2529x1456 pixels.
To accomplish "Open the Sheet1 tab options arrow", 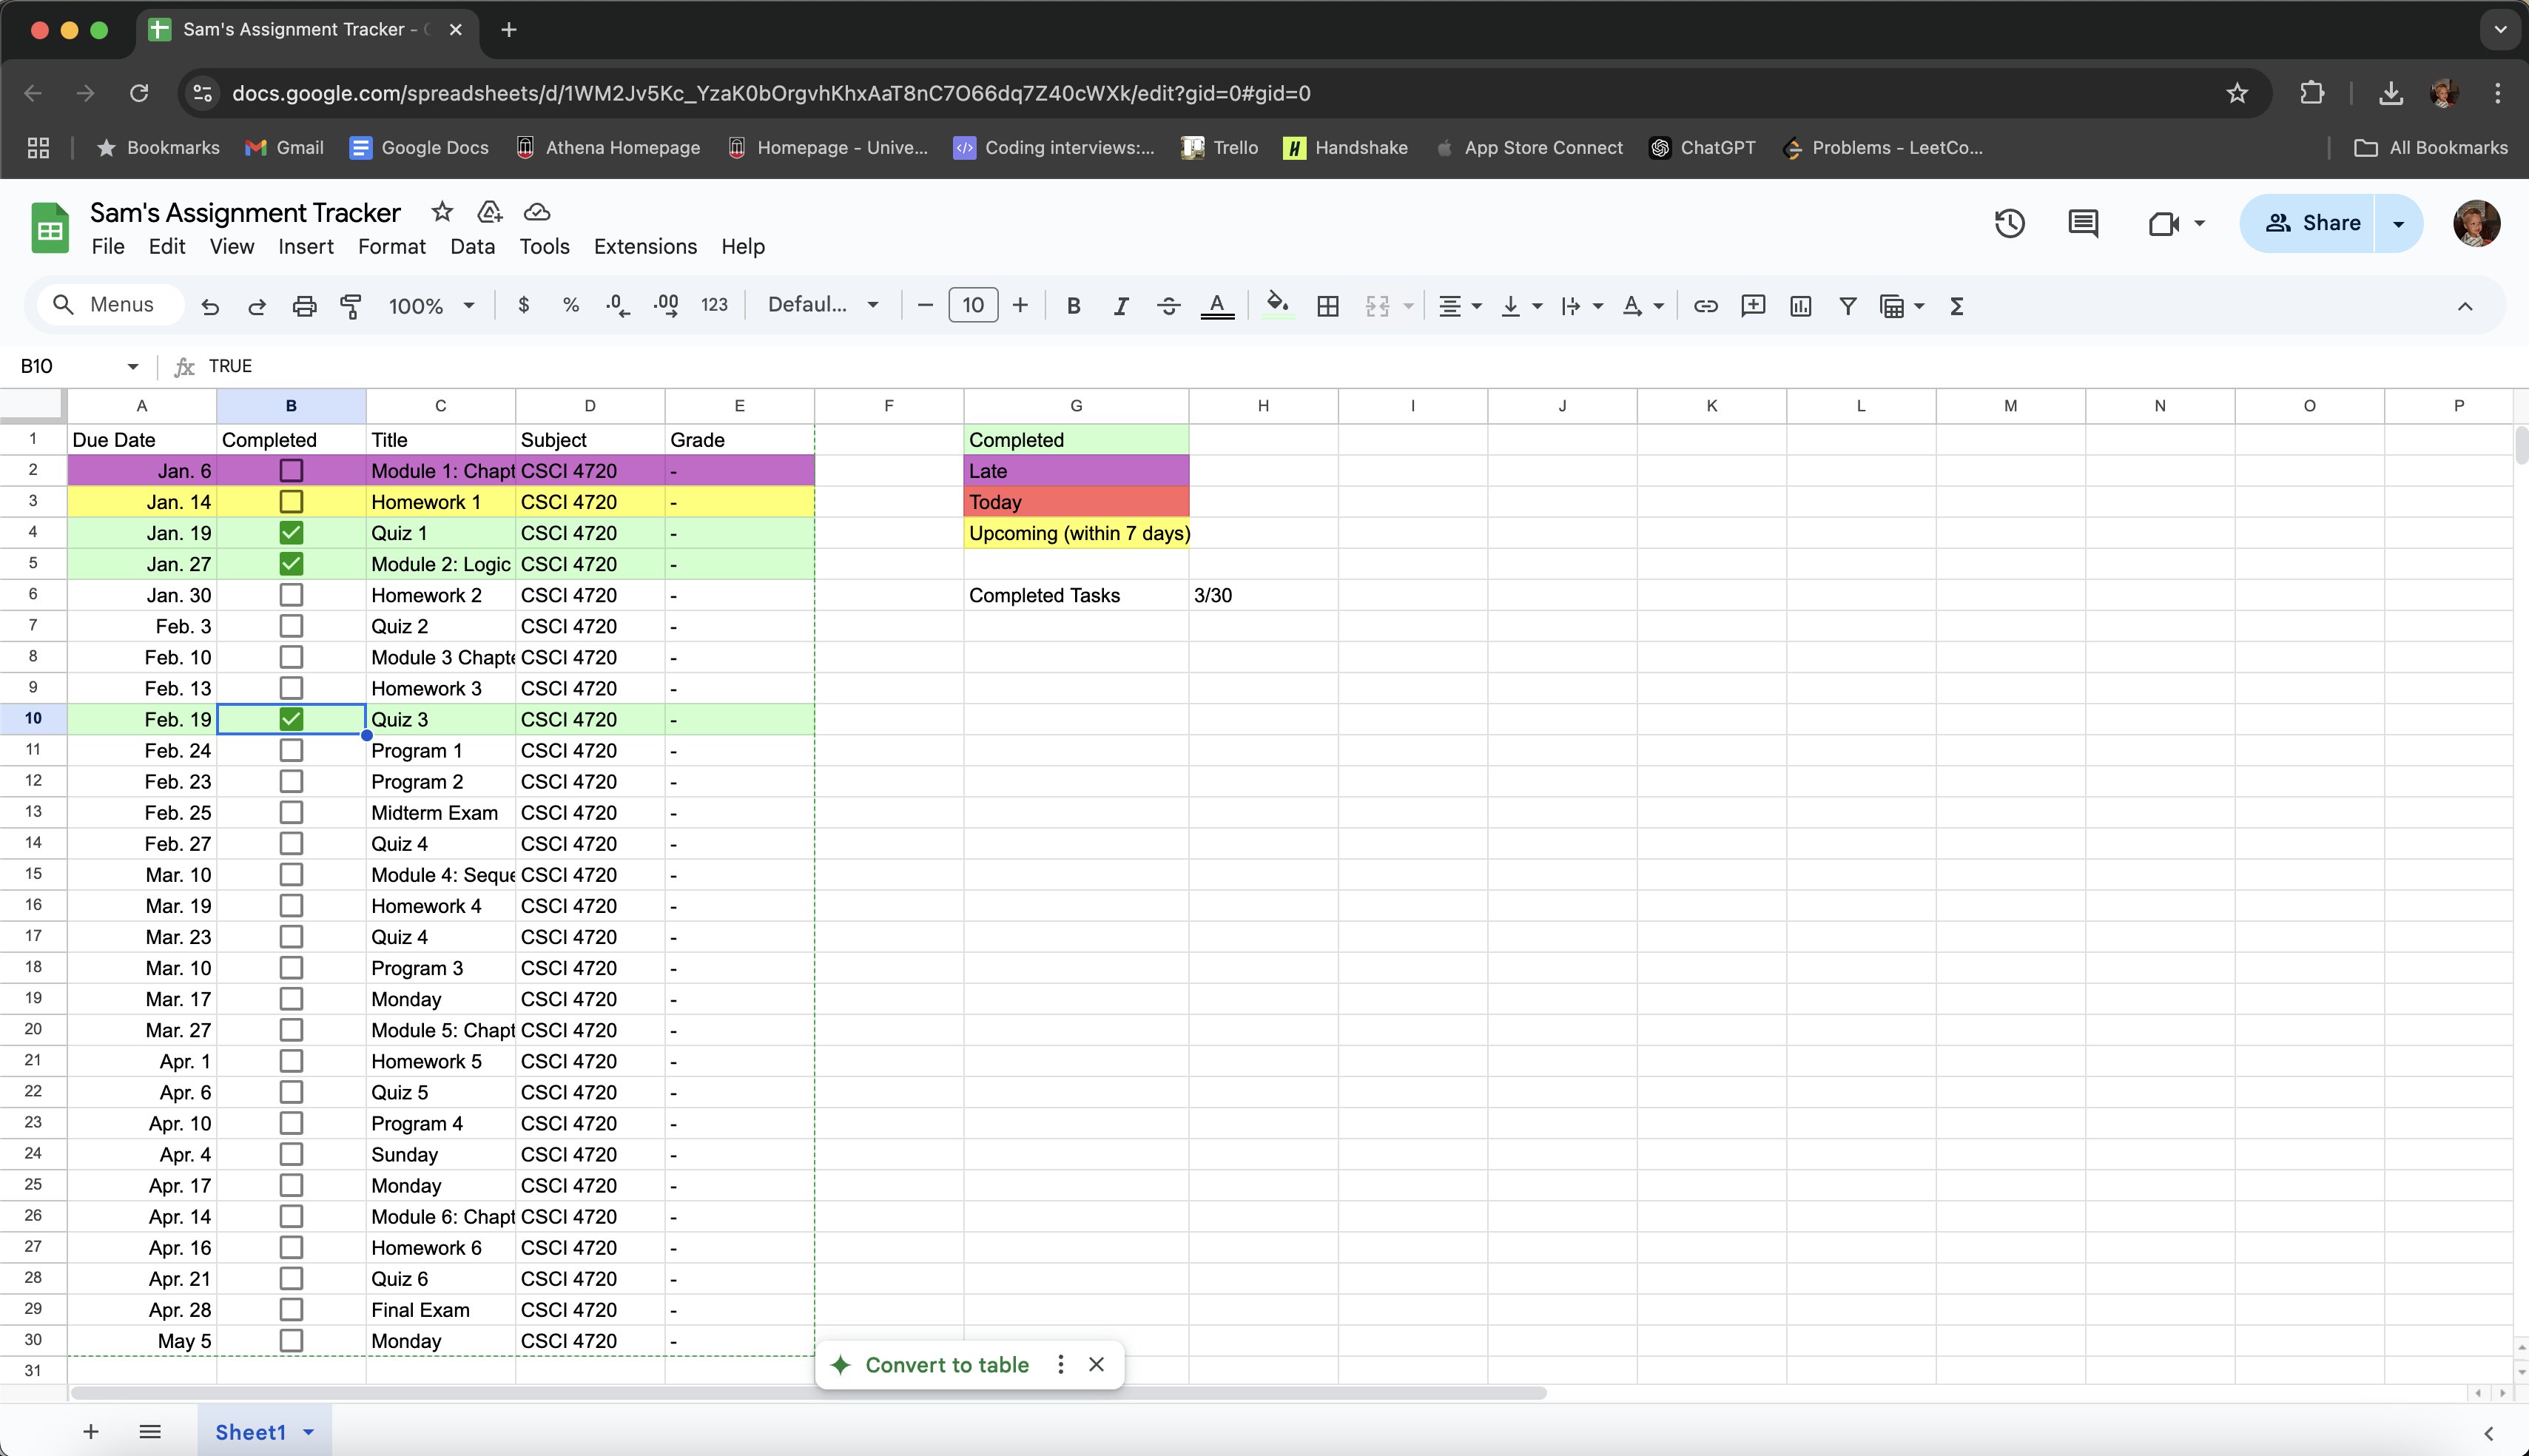I will click(x=309, y=1432).
